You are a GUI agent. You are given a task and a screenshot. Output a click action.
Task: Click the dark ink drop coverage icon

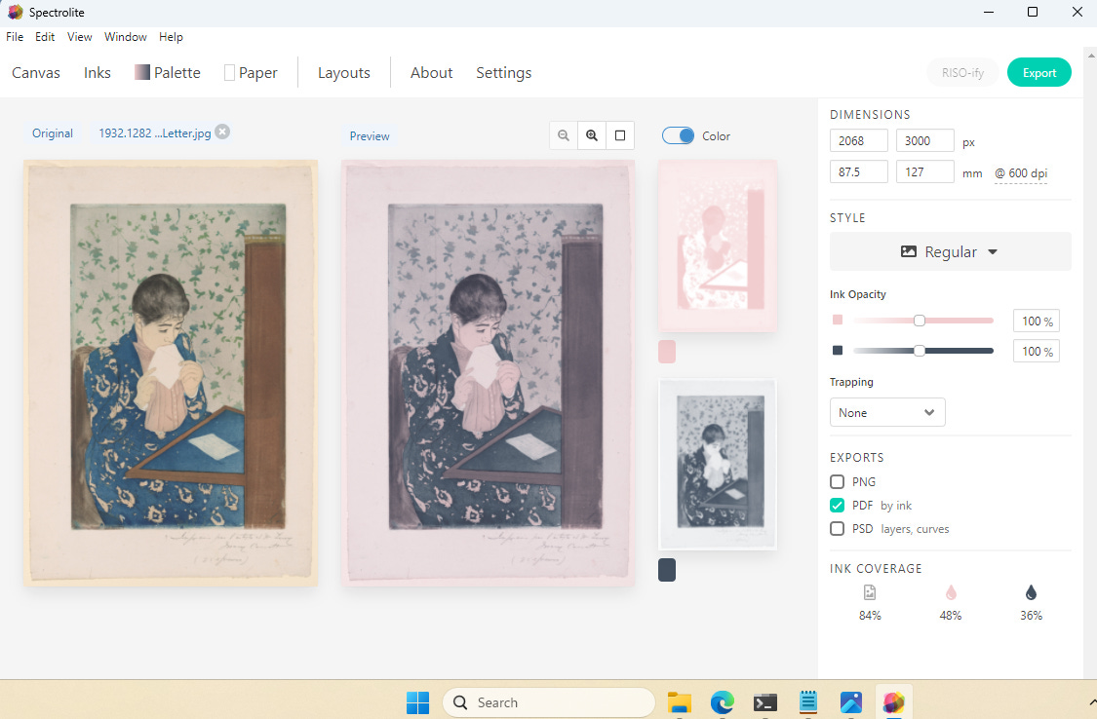tap(1031, 592)
